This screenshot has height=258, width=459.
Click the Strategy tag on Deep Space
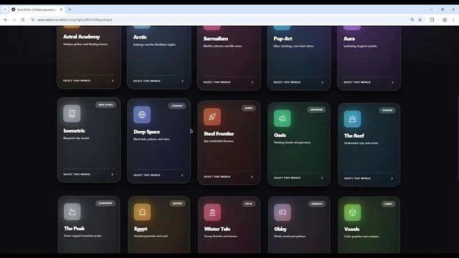pos(177,106)
